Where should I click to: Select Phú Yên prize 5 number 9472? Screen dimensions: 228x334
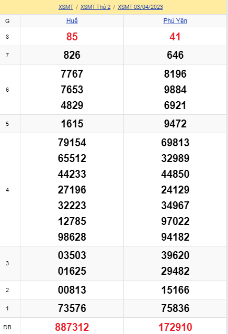(x=175, y=124)
